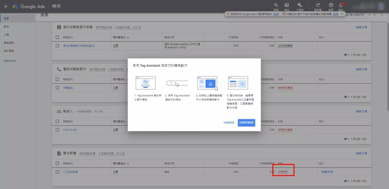Open the search magnifier icon in top bar
The width and height of the screenshot is (389, 189).
coord(275,6)
